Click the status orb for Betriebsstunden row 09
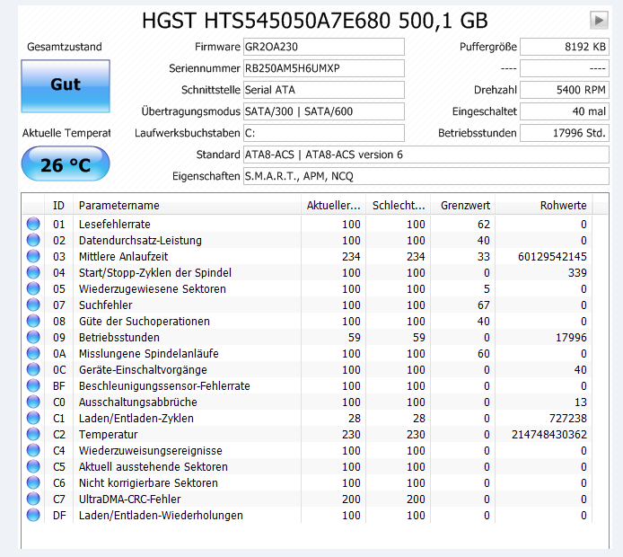623x557 pixels. click(33, 337)
